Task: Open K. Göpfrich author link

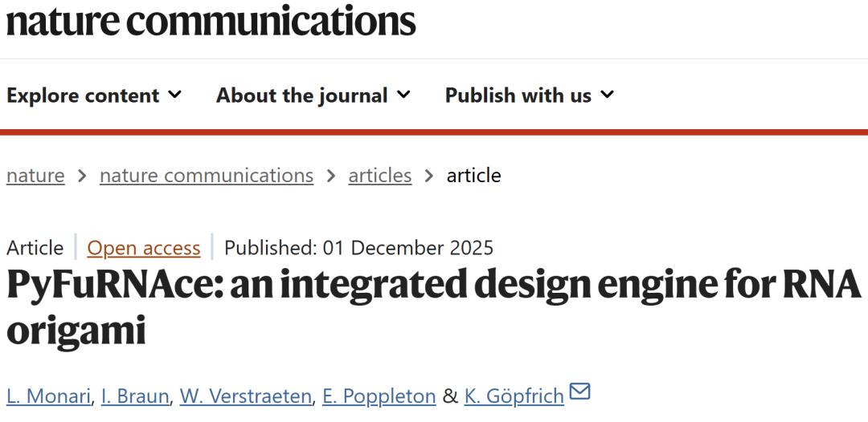Action: coord(514,396)
